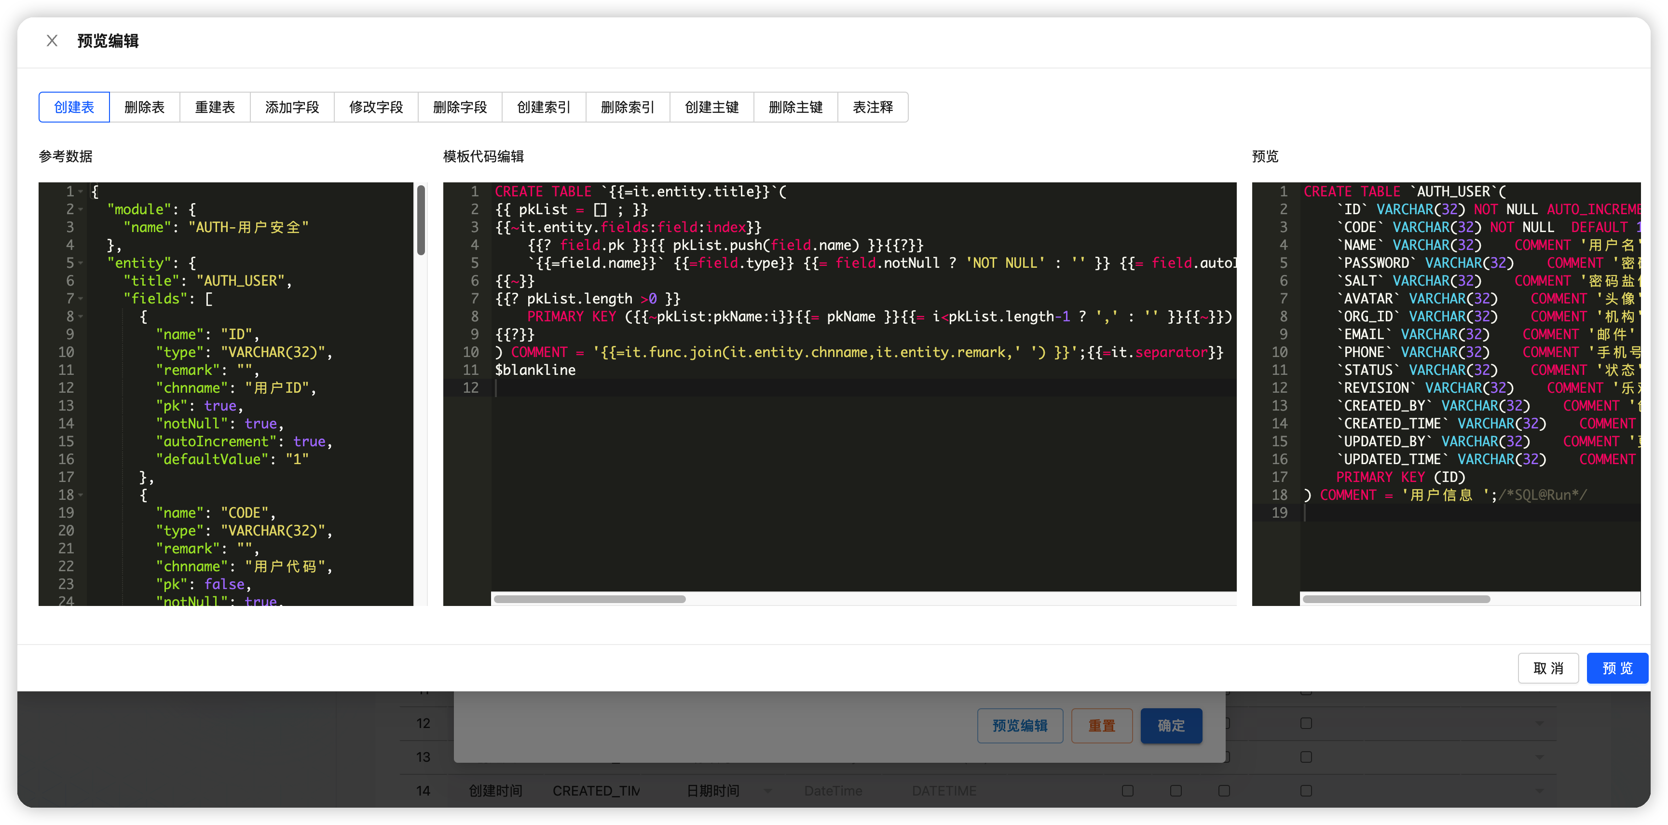Select the 创建主键 tab
The height and width of the screenshot is (825, 1668).
tap(711, 108)
